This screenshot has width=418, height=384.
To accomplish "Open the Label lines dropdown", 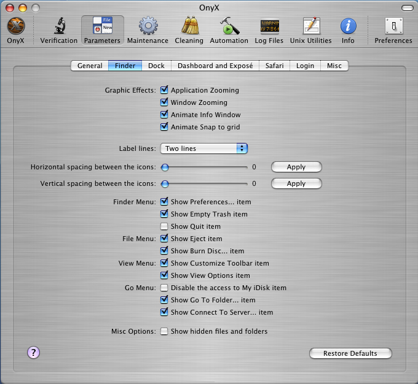I will pos(204,148).
